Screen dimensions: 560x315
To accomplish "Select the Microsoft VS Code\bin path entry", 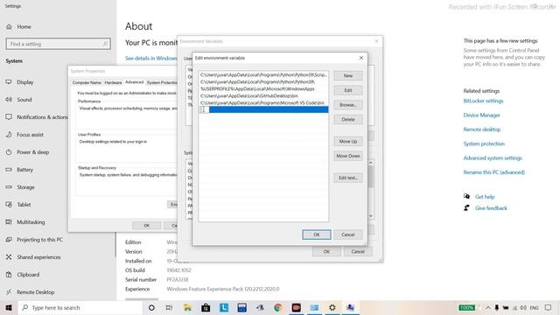I will click(x=263, y=103).
